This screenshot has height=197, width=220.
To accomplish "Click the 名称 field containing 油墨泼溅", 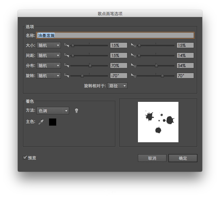I will pyautogui.click(x=115, y=35).
